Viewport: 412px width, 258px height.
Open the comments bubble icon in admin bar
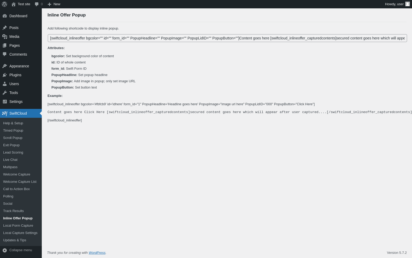coord(37,4)
